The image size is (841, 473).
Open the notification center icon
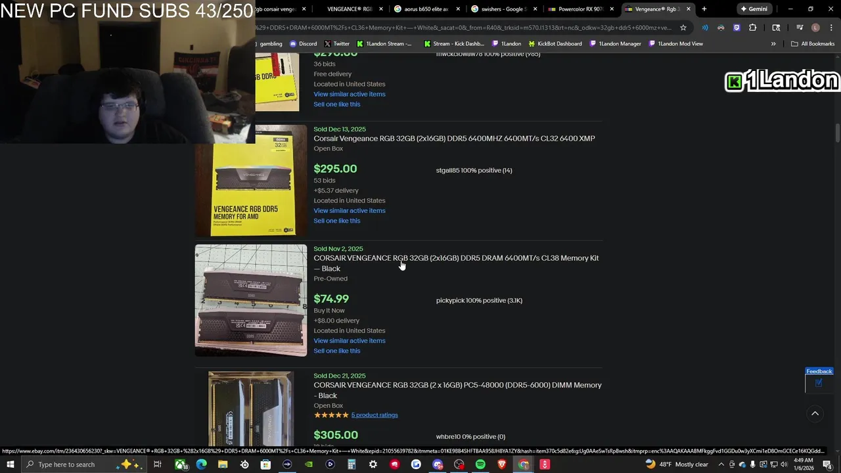(x=827, y=464)
